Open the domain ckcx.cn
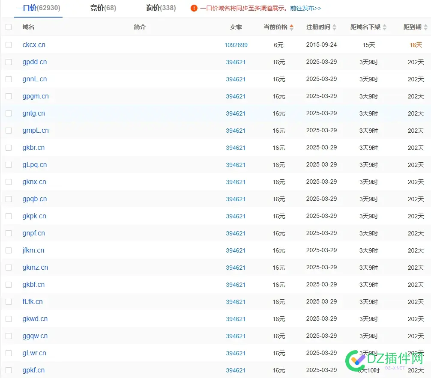The image size is (431, 378). coord(34,45)
